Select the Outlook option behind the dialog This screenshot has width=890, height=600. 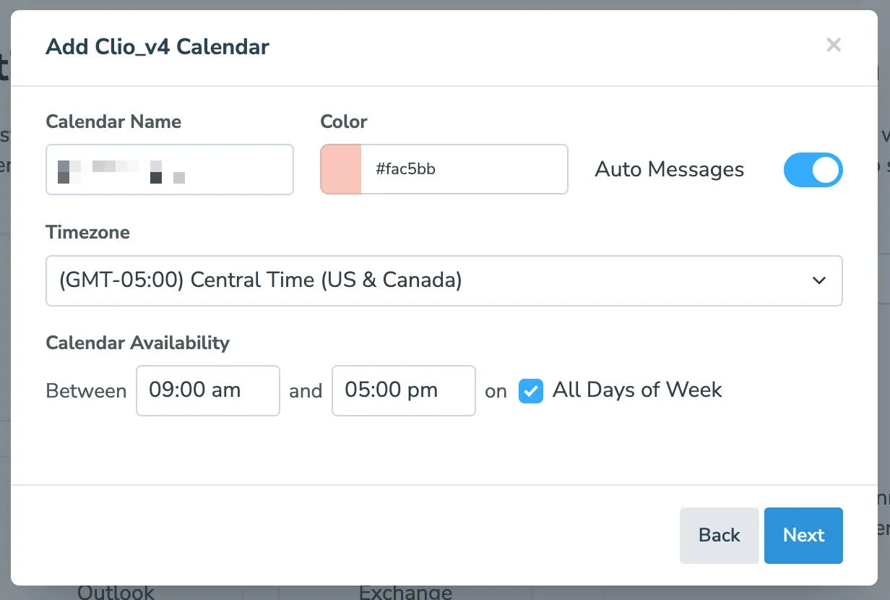point(116,593)
